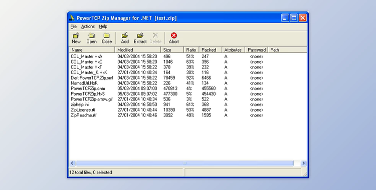The image size is (376, 190).
Task: Click ratio 92% for Dart.PowerTCP.Zip.xml
Action: pos(190,78)
